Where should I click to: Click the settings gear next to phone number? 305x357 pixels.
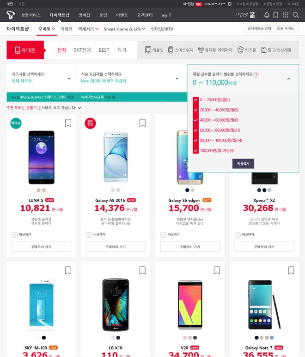(230, 4)
